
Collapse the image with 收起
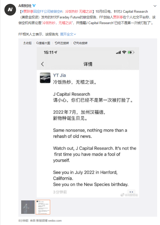tap(27, 43)
